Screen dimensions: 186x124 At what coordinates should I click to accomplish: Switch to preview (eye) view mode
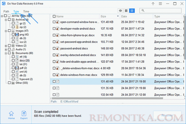(x=120, y=11)
